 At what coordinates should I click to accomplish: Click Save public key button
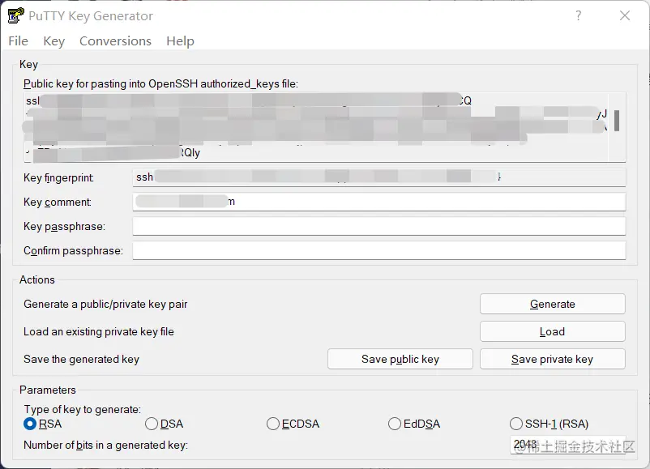400,359
